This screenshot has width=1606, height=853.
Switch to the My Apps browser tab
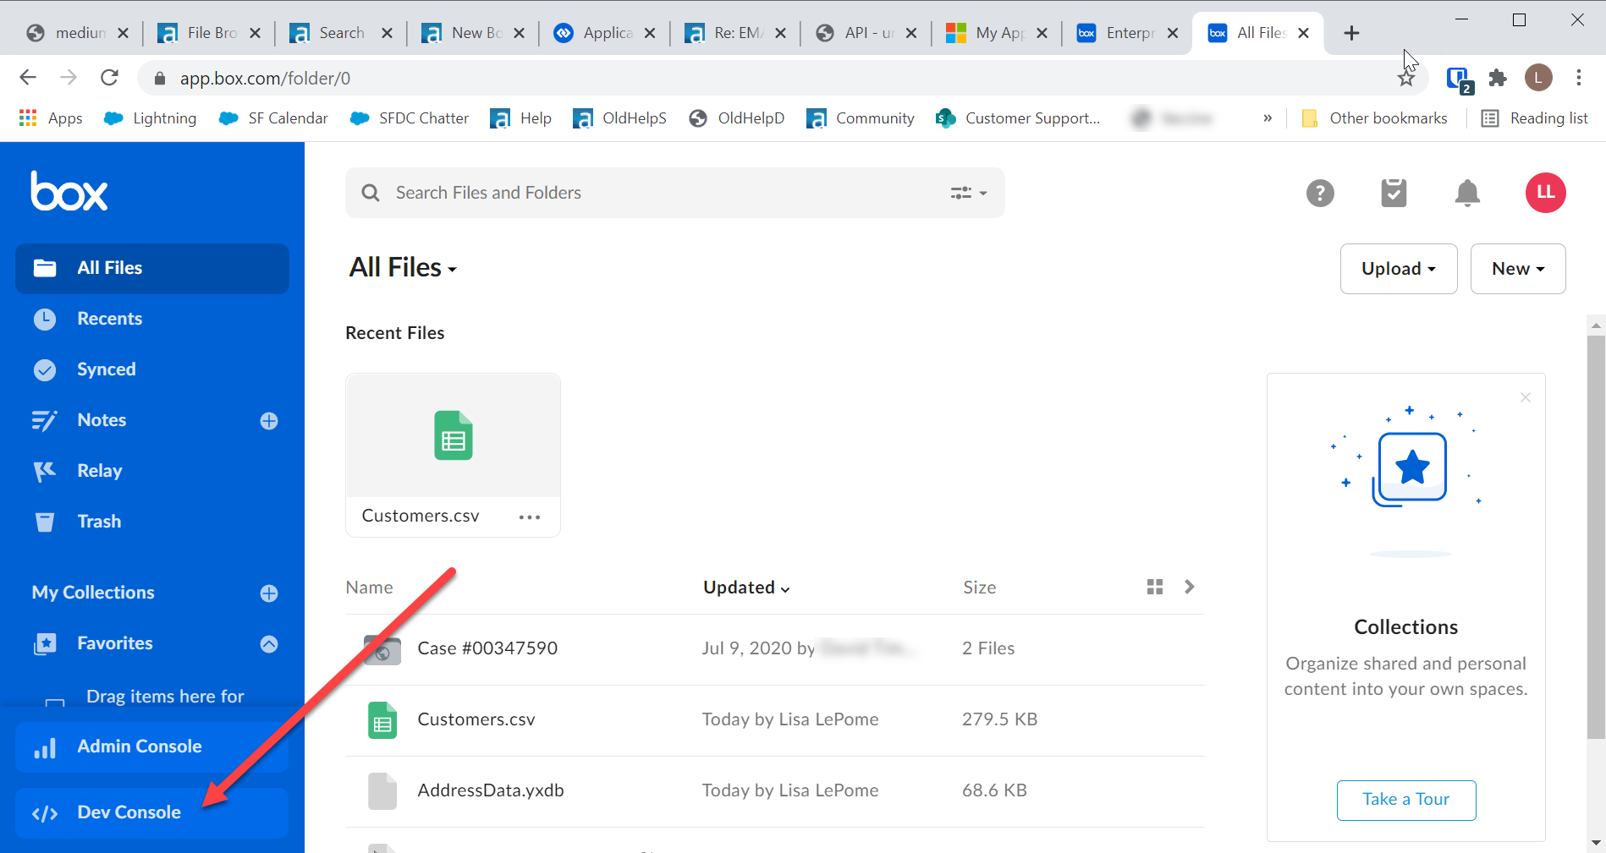[x=997, y=33]
